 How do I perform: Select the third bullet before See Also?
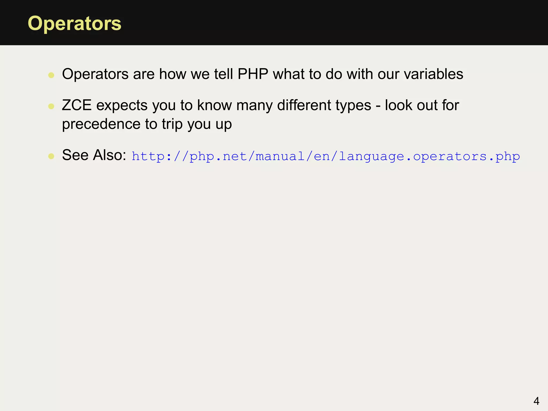[51, 156]
